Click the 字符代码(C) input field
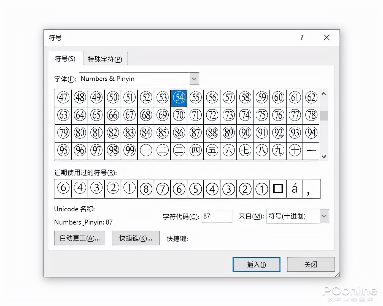The height and width of the screenshot is (306, 383). 217,216
